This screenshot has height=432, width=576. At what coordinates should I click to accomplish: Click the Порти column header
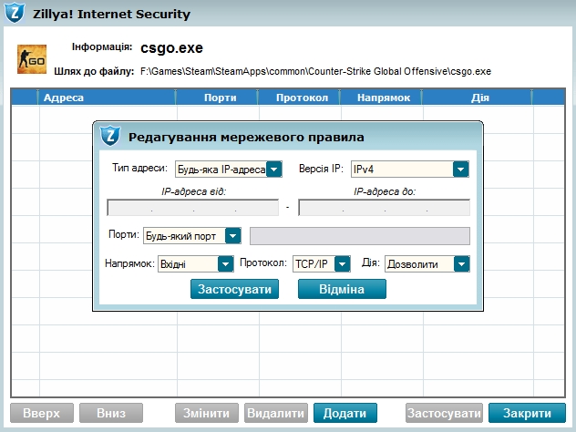click(220, 98)
